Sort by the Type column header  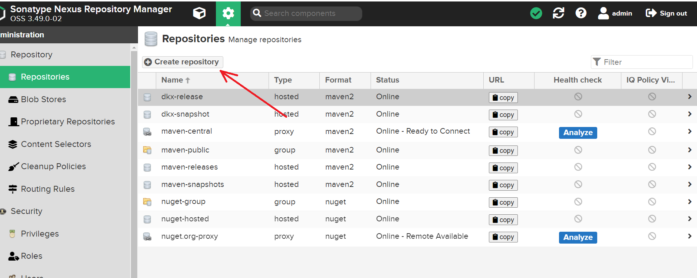pos(294,80)
